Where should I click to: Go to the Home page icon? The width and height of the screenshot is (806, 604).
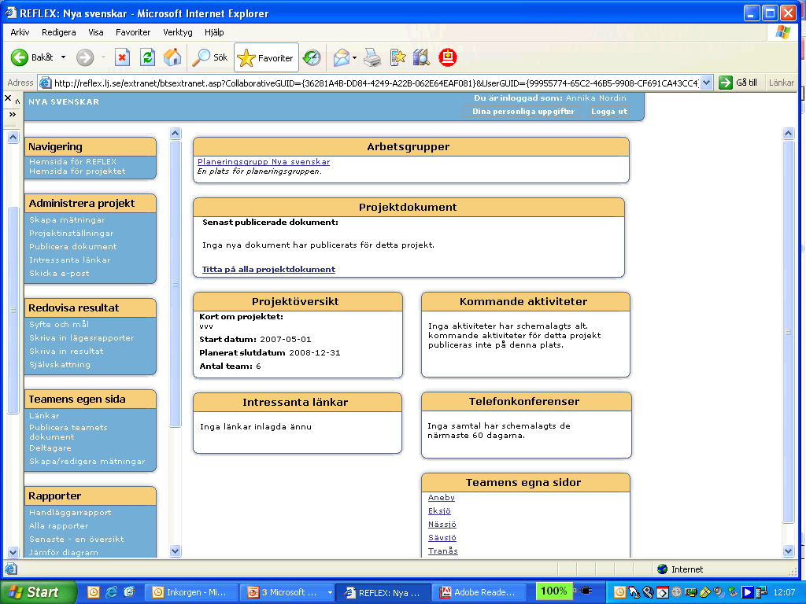172,57
